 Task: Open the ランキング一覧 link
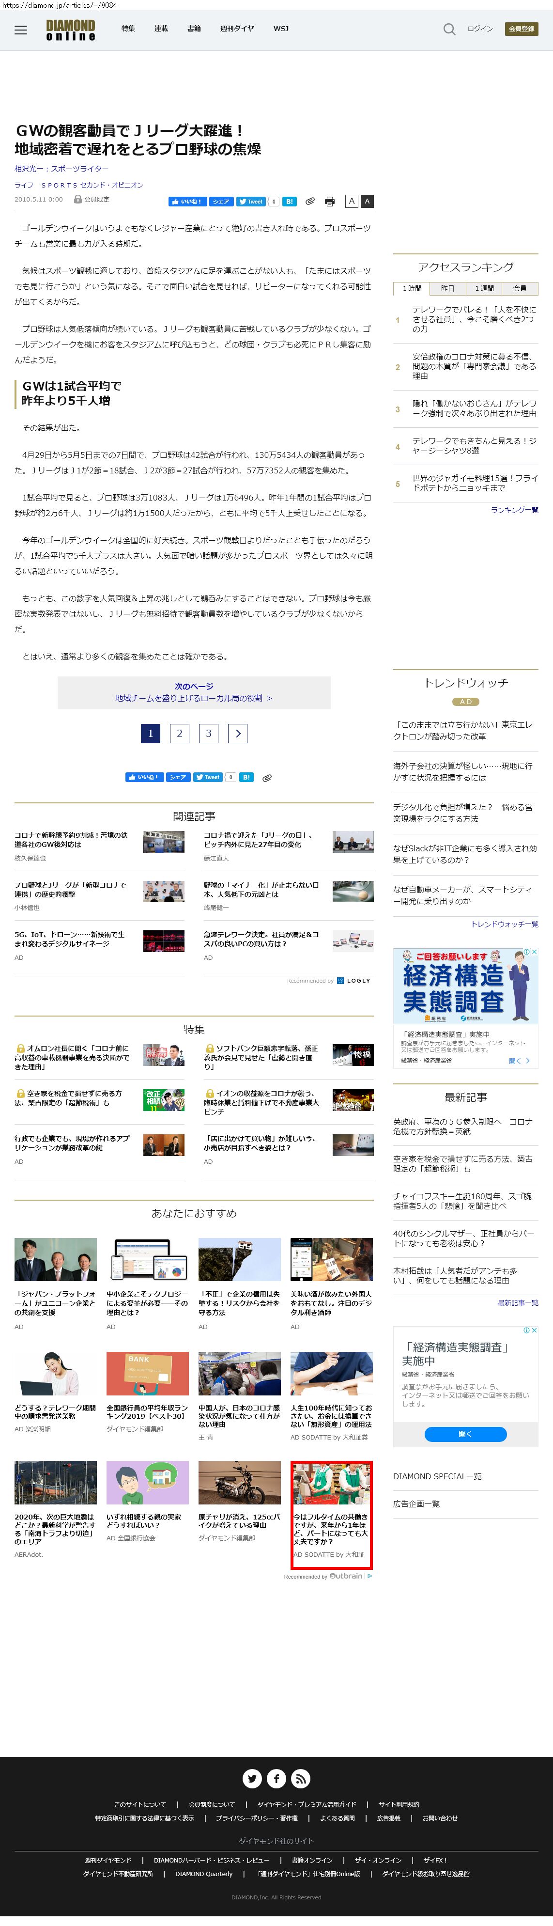pyautogui.click(x=514, y=510)
